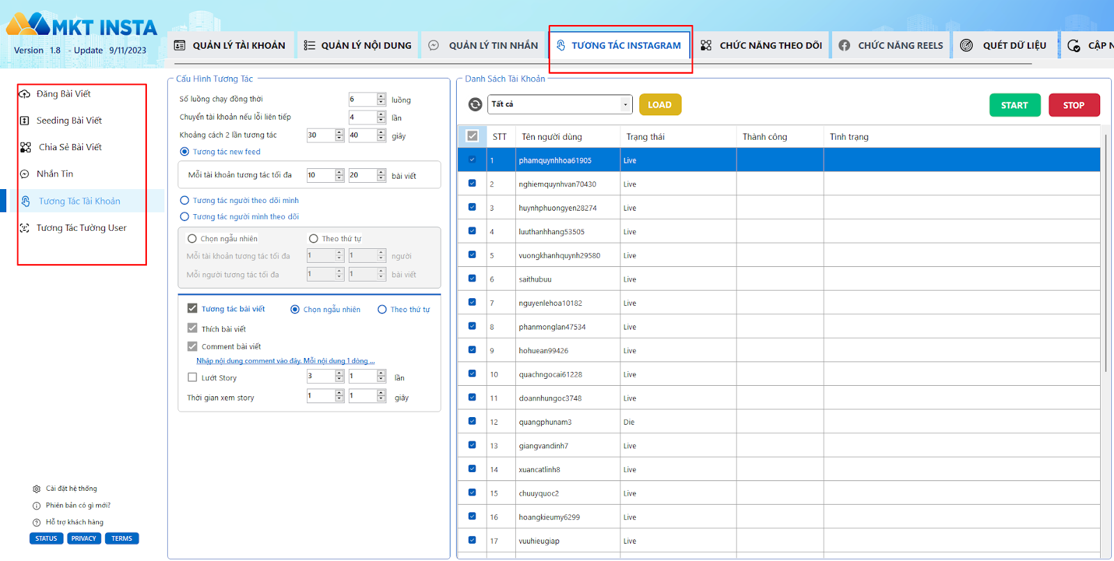This screenshot has width=1114, height=561.
Task: Open the Chức Năng Reels tab
Action: (x=891, y=45)
